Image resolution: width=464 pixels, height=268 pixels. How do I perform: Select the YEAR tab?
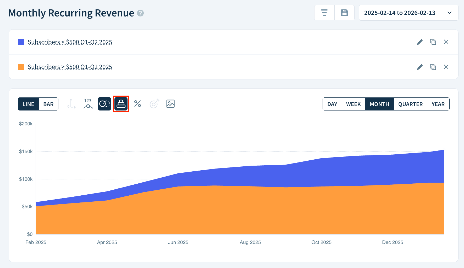tap(438, 104)
